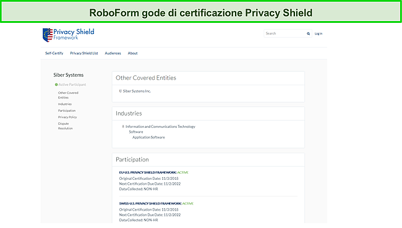Image resolution: width=402 pixels, height=228 pixels.
Task: Click the Active Participant label
Action: point(72,85)
